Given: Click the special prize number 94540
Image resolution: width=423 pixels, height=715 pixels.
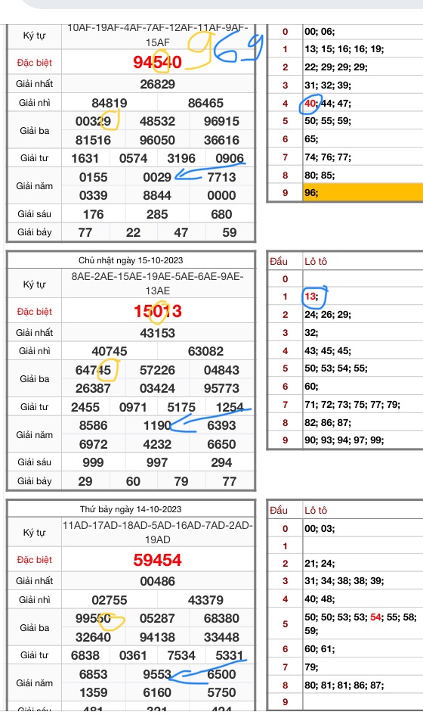Looking at the screenshot, I should click(x=158, y=62).
